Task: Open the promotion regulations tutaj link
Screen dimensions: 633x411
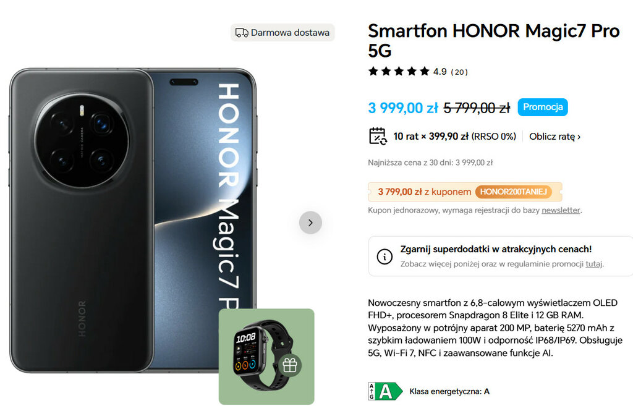Action: [593, 264]
